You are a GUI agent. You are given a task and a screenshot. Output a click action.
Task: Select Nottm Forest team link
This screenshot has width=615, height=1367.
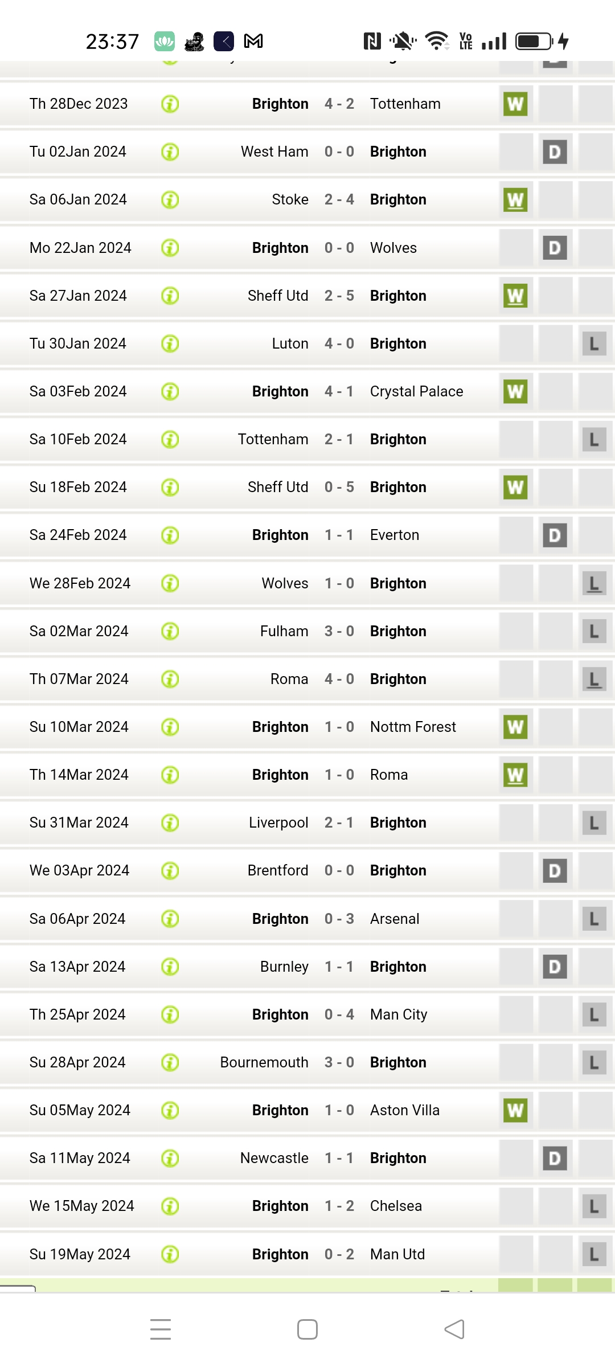tap(413, 727)
